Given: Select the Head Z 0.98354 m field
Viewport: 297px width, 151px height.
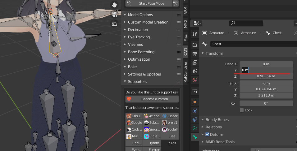Looking at the screenshot, I should pyautogui.click(x=266, y=76).
